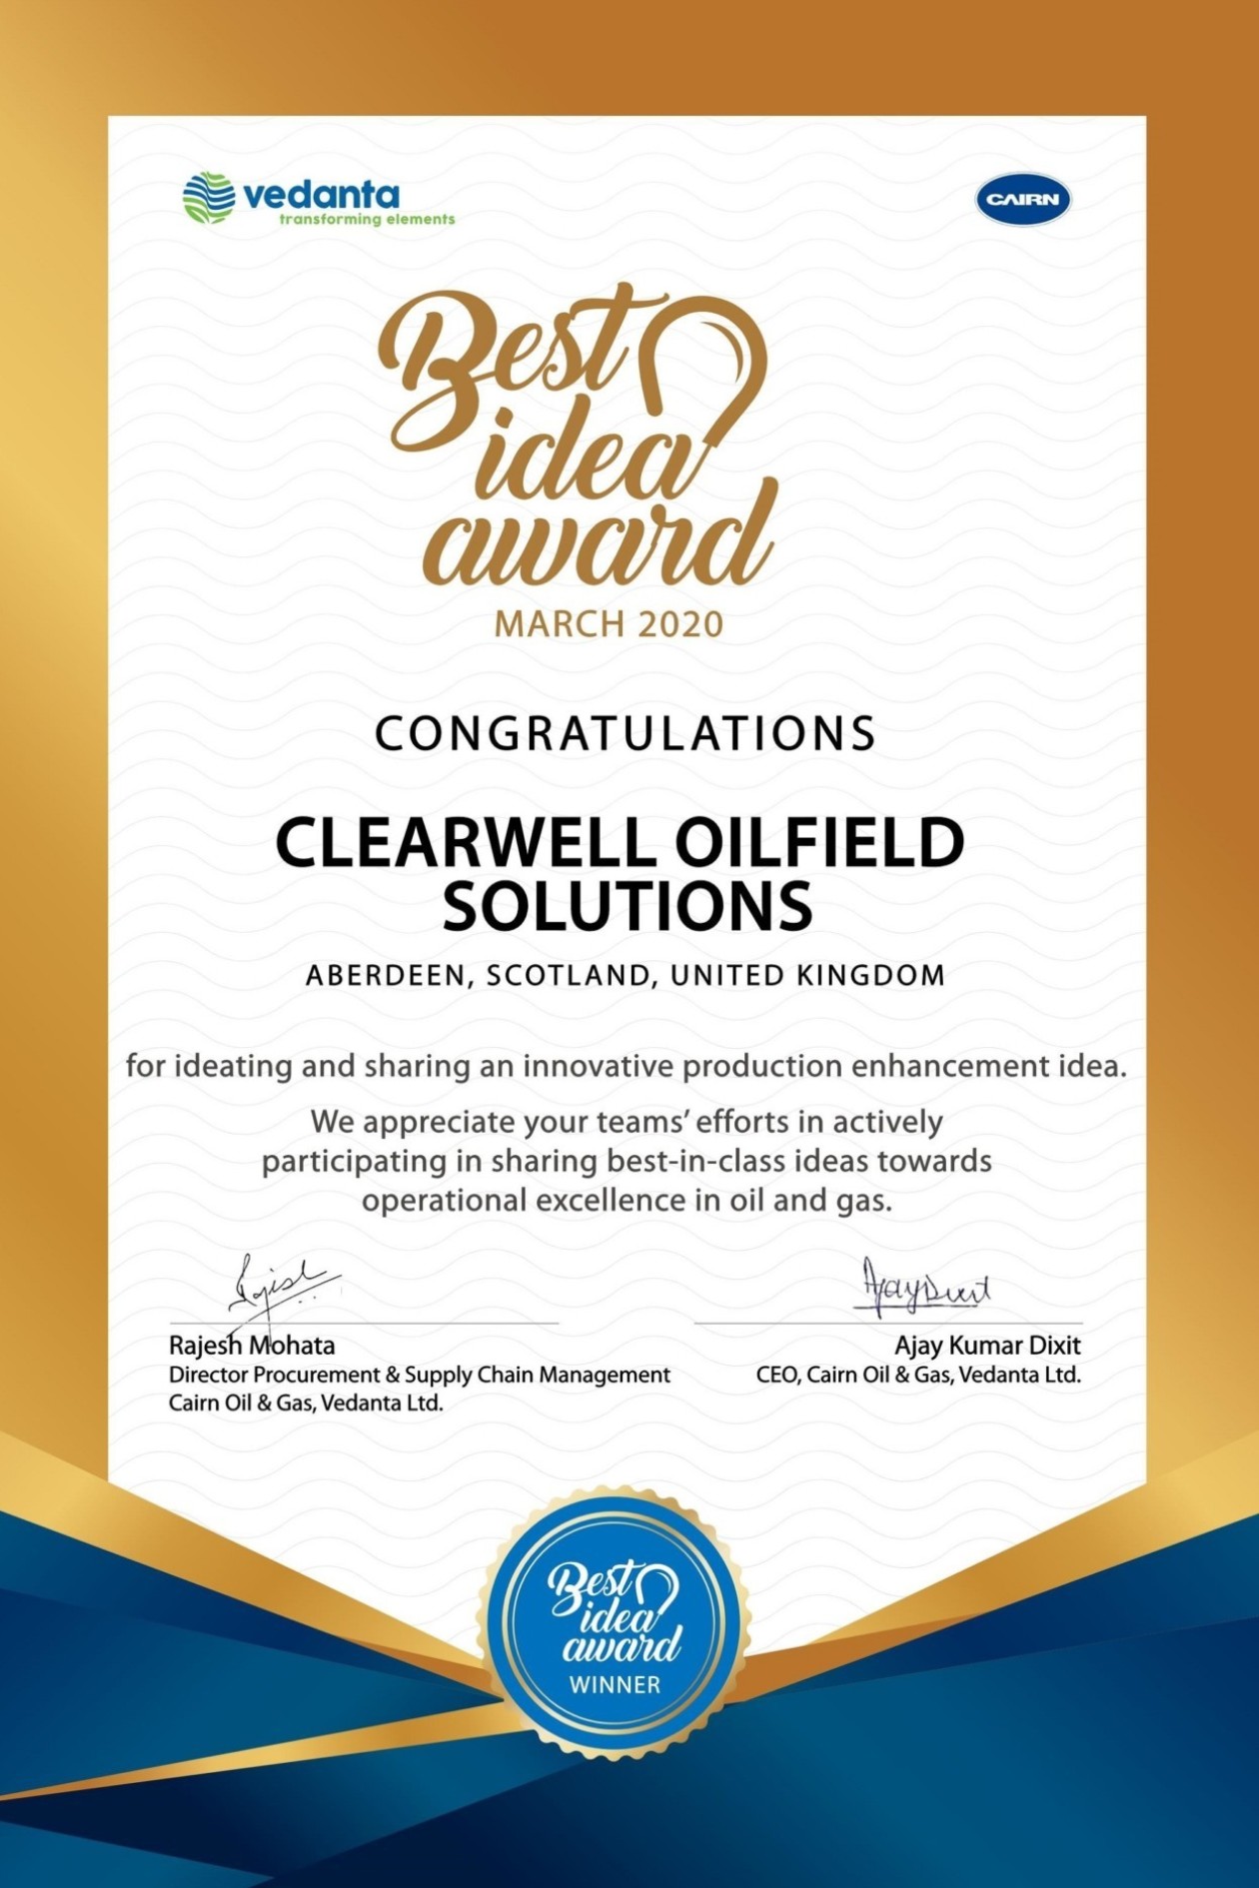Screen dimensions: 1259x1888
Task: Click the Cairn oval logo
Action: [x=1023, y=199]
